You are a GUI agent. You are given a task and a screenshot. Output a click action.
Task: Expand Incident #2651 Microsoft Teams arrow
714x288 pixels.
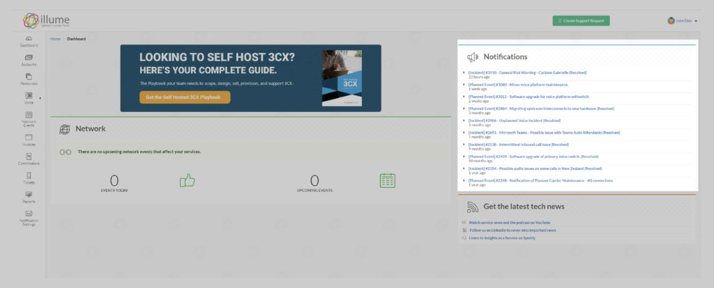coord(464,132)
